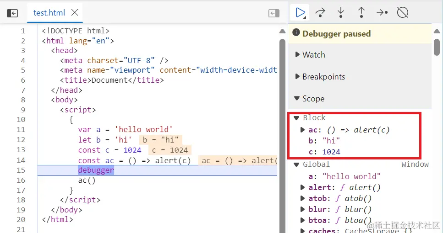The height and width of the screenshot is (233, 443).
Task: Select the test.html file tab
Action: (49, 13)
